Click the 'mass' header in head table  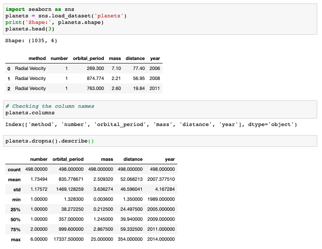[115, 59]
